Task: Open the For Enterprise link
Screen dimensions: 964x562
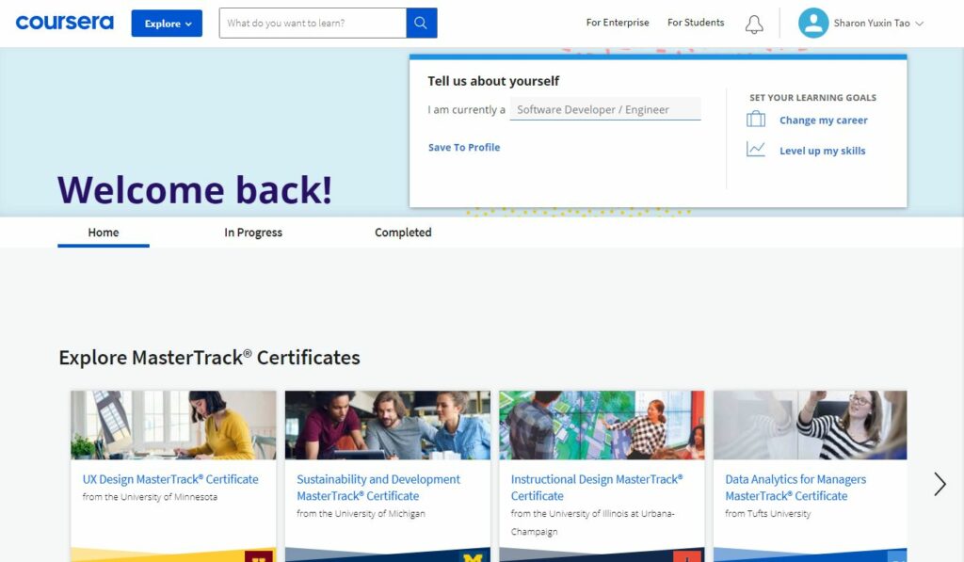Action: (x=618, y=23)
